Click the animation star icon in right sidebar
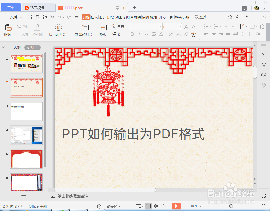The width and height of the screenshot is (270, 211). (x=263, y=64)
